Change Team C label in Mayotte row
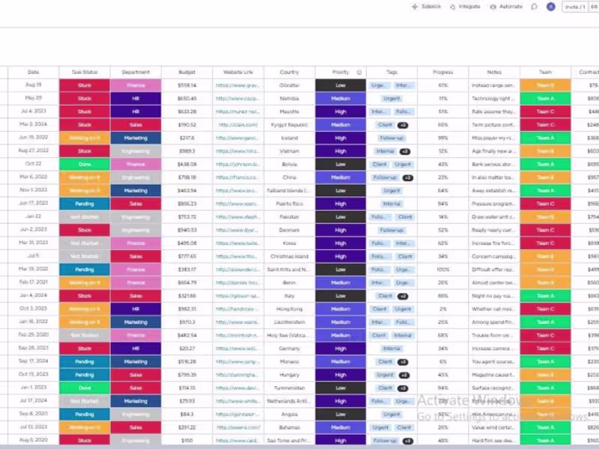The width and height of the screenshot is (599, 449). coord(546,112)
